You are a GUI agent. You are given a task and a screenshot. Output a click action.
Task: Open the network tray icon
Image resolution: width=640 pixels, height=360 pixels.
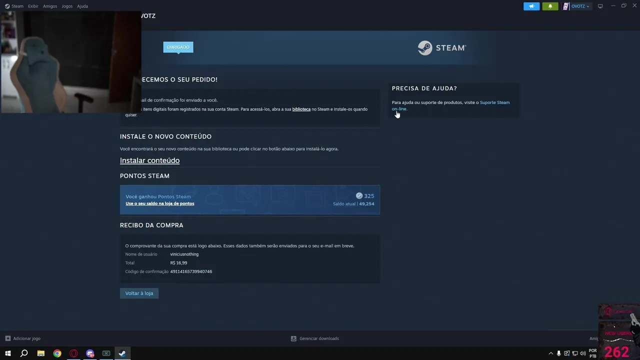click(575, 353)
